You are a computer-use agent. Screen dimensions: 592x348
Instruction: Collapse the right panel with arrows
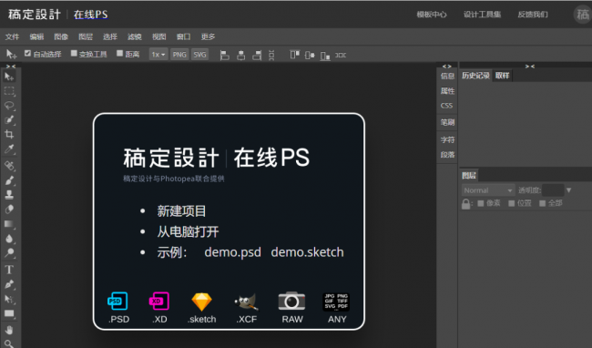point(530,67)
